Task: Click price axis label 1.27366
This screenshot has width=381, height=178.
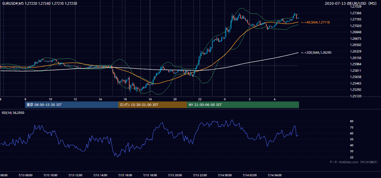Action: (x=355, y=13)
